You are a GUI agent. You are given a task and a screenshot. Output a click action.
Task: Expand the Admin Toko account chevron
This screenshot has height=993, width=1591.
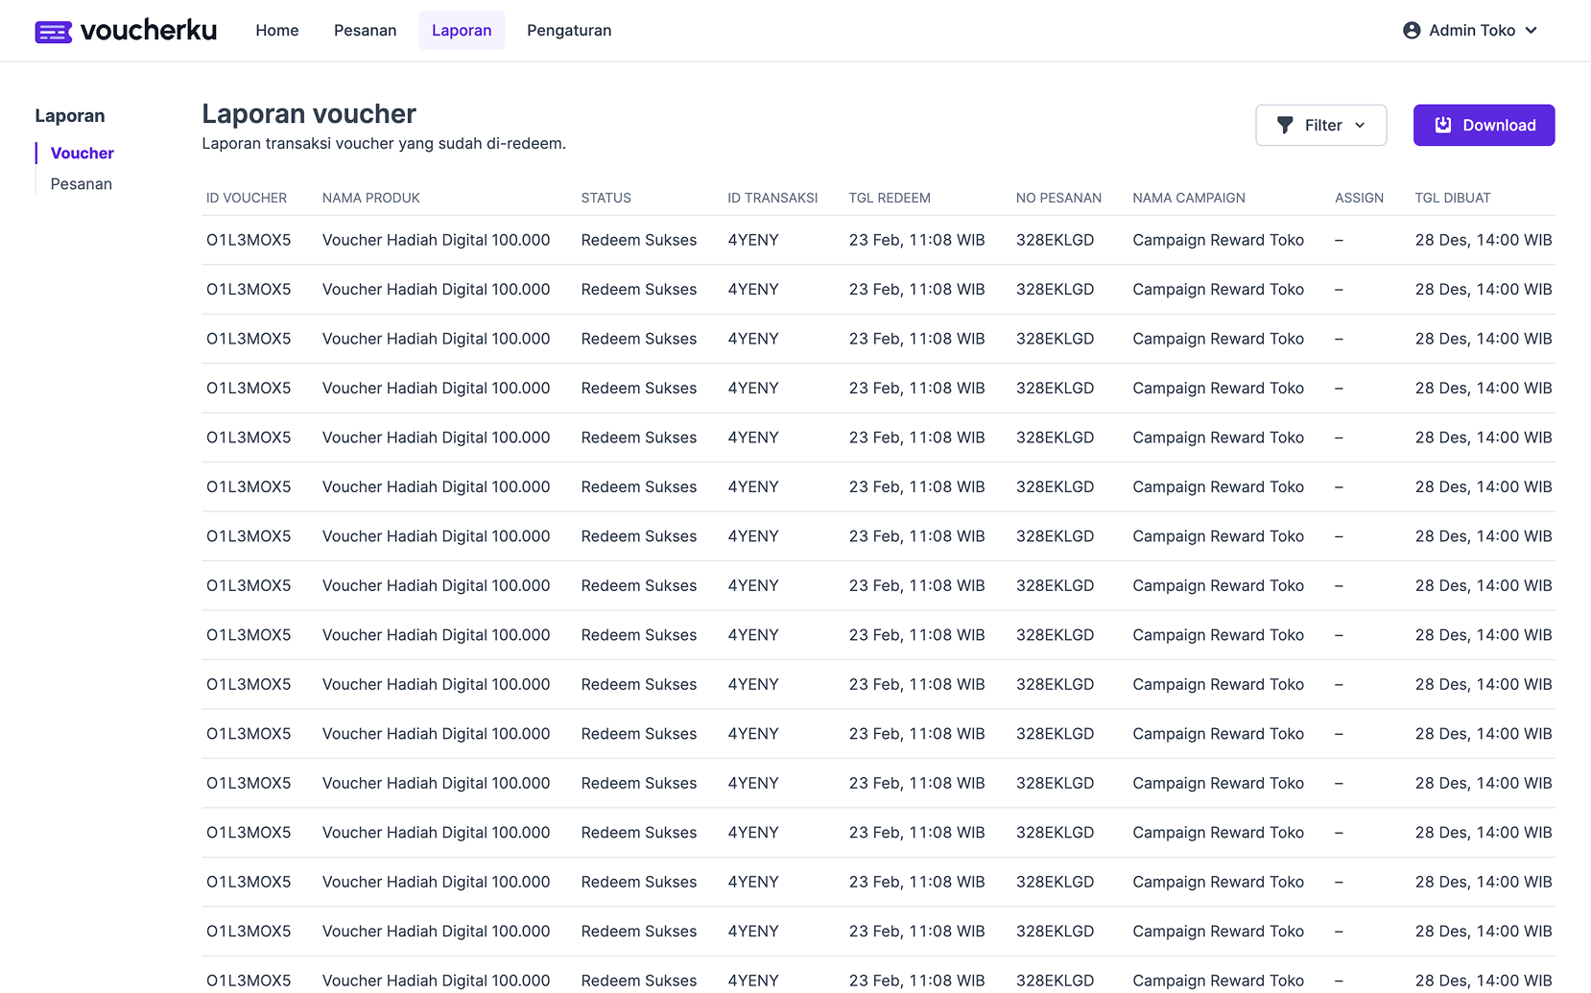1532,31
